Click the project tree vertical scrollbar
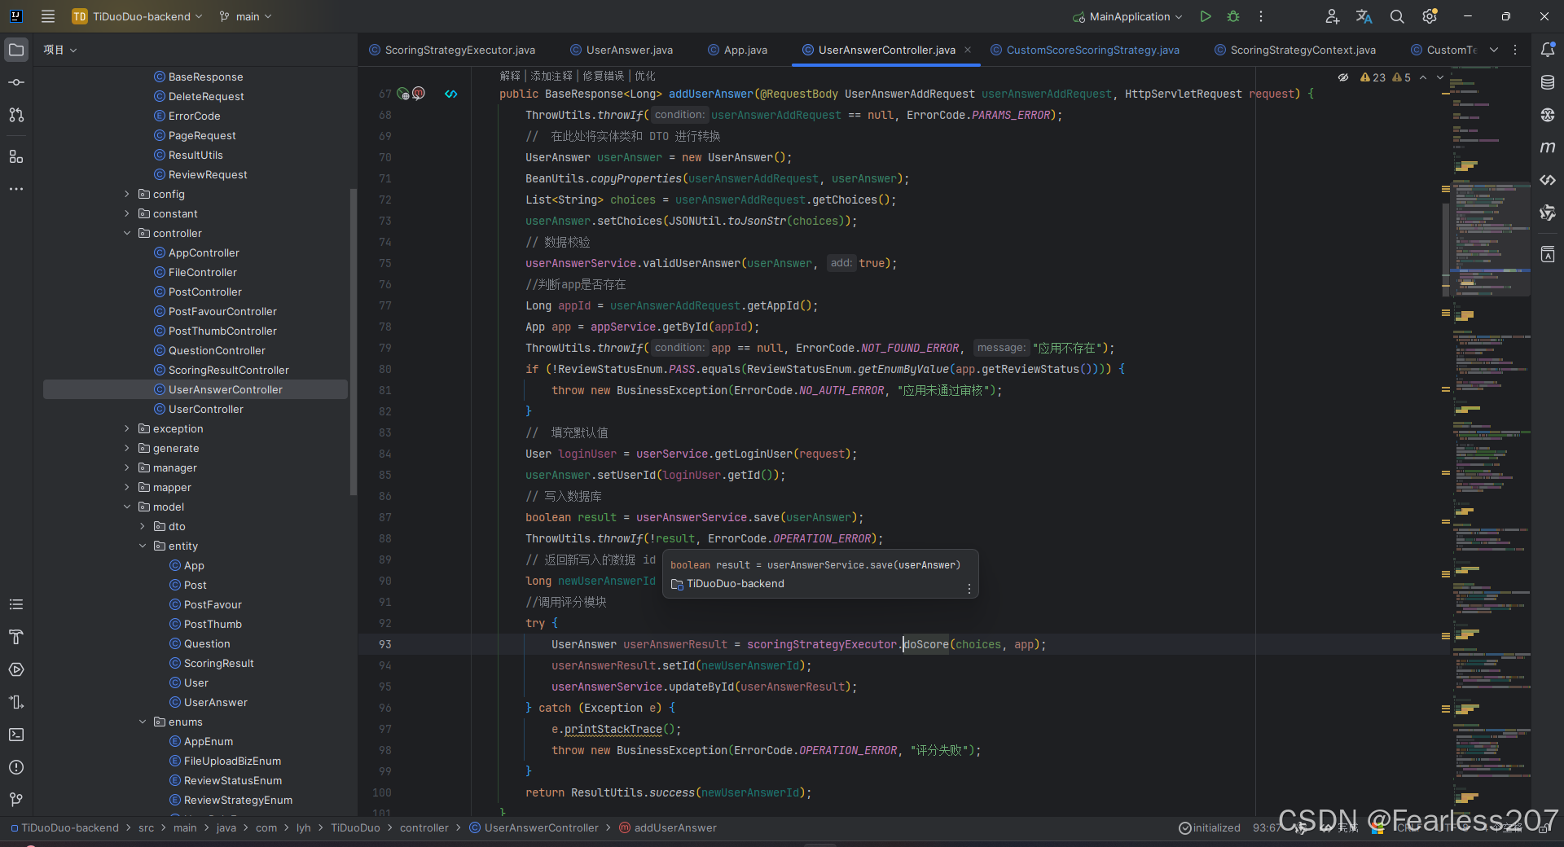The width and height of the screenshot is (1564, 847). [x=353, y=342]
